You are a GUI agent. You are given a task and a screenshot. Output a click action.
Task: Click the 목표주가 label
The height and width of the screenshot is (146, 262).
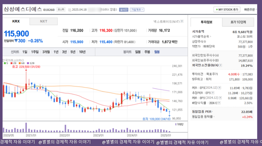212,74
